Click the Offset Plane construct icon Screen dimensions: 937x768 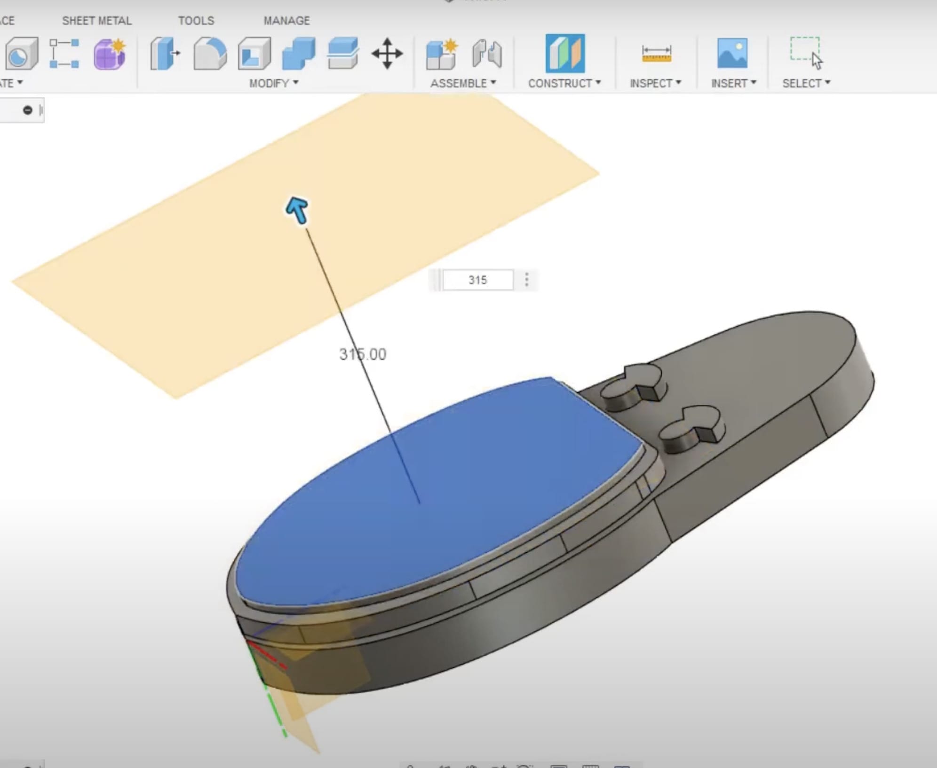click(x=565, y=53)
